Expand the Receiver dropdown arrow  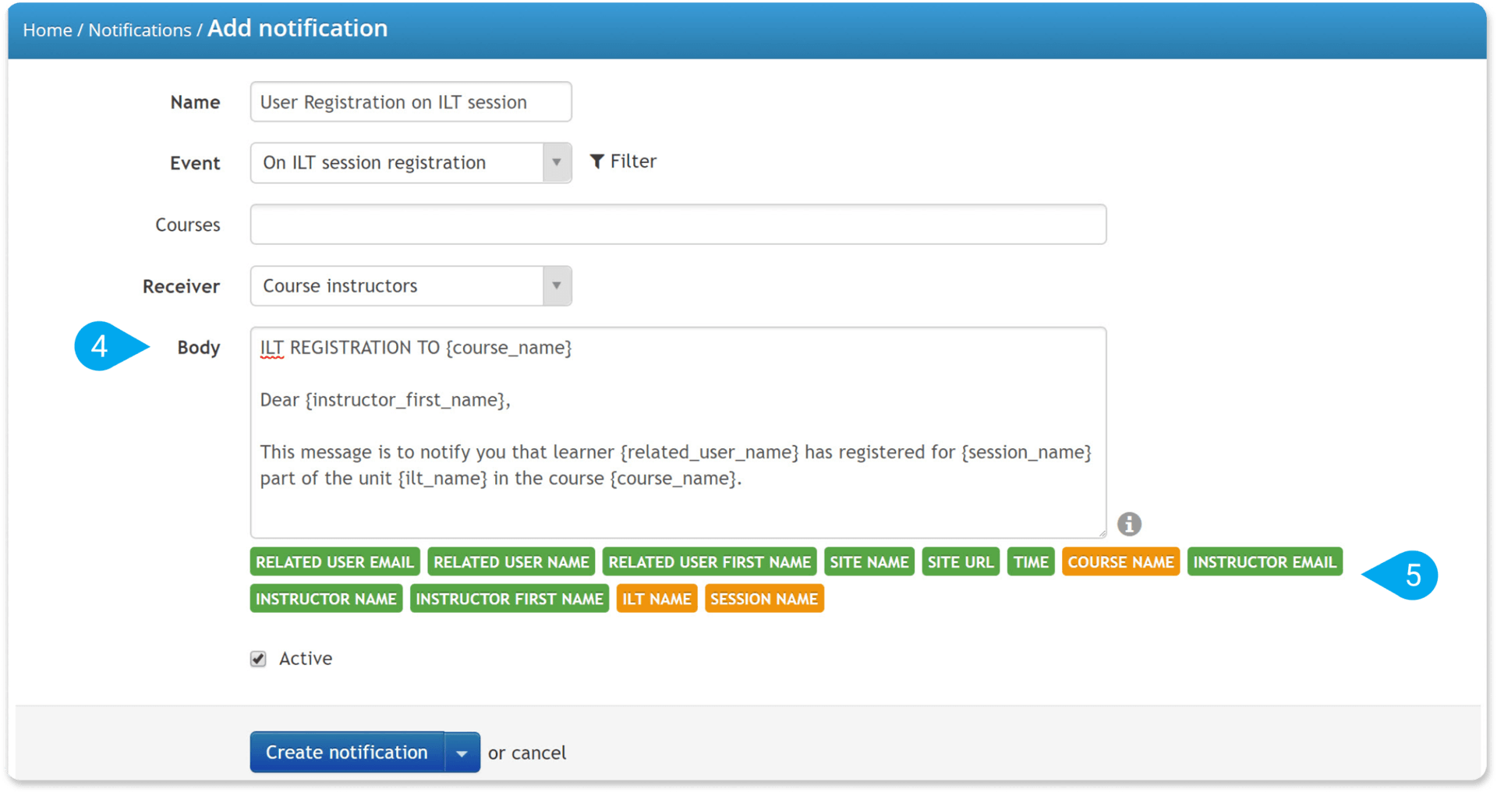(x=557, y=285)
